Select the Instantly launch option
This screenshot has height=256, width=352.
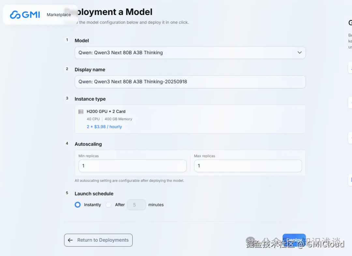click(78, 205)
